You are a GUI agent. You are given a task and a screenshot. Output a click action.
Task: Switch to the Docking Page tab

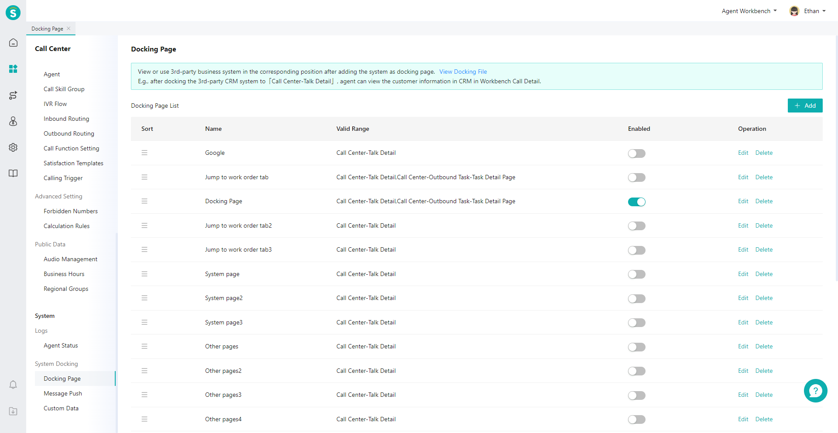tap(47, 29)
